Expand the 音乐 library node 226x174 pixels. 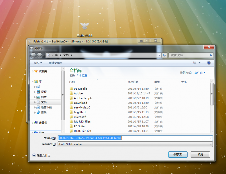point(35,112)
